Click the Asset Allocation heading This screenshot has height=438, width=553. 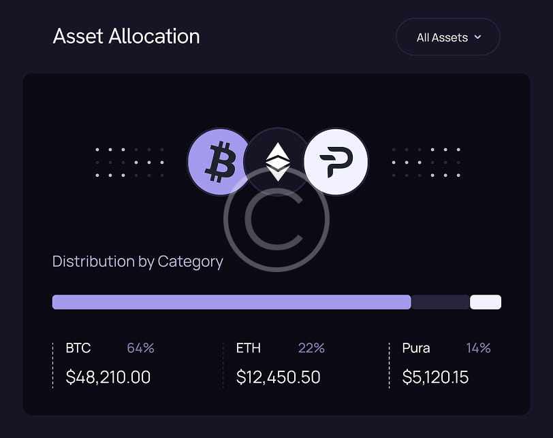tap(127, 36)
